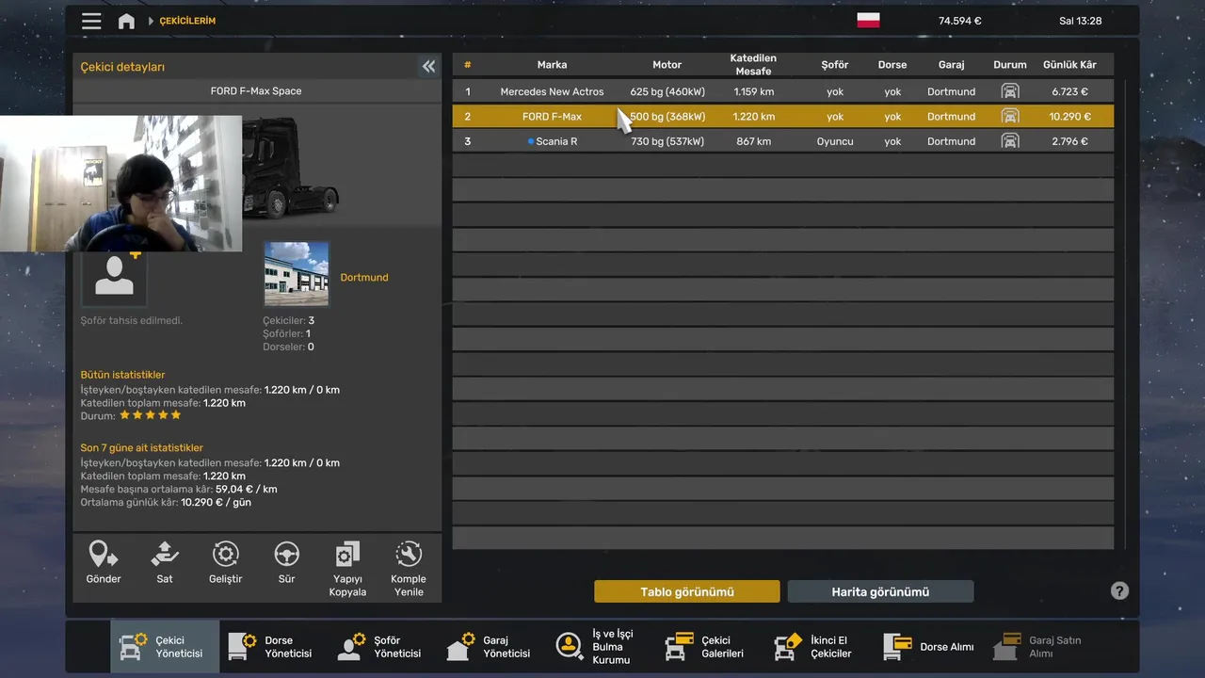Click the FORD F-Max Space title

pyautogui.click(x=256, y=91)
